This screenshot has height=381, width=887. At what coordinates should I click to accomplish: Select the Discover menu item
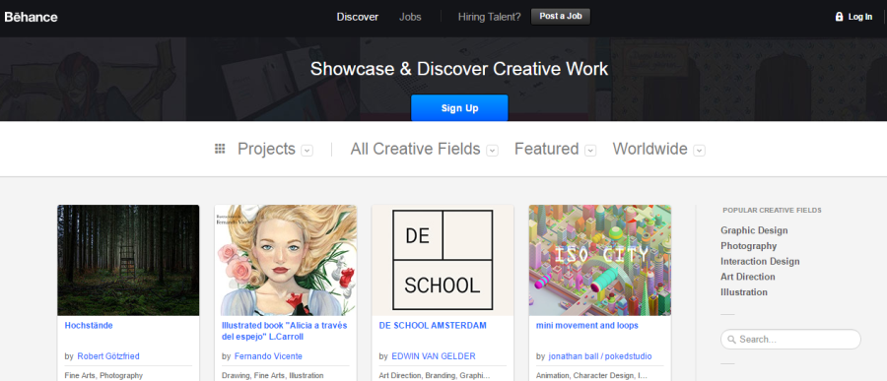tap(358, 17)
